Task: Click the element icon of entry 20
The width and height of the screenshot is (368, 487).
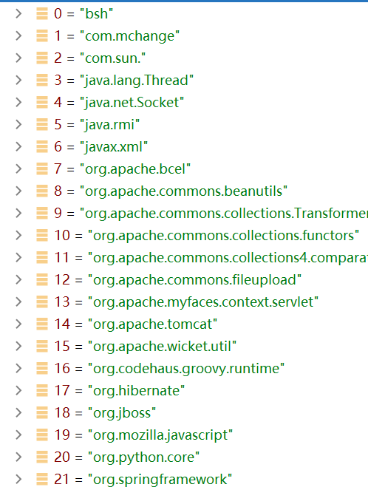Action: [42, 457]
